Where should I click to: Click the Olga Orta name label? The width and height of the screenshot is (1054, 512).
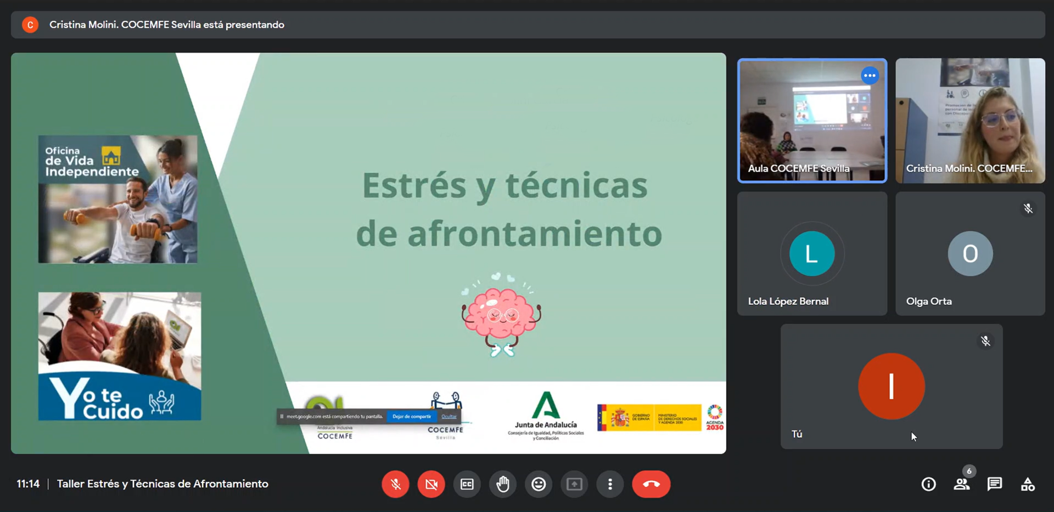(929, 301)
